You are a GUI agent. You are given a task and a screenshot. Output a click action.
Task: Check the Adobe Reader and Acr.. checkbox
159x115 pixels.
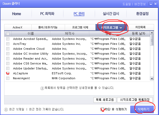[8, 59]
